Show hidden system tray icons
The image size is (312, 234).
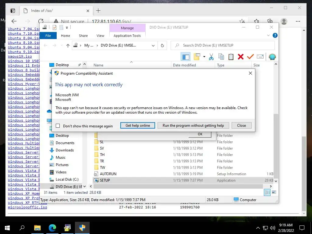258,228
